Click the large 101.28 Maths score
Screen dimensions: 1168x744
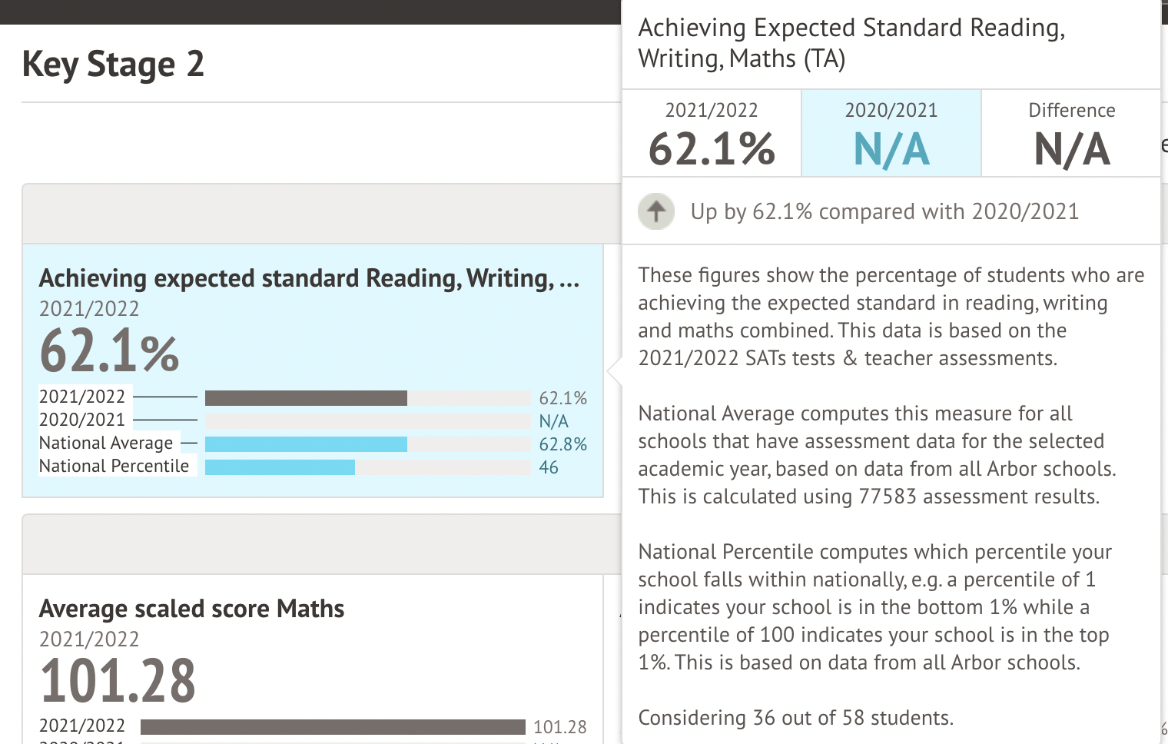(x=118, y=680)
